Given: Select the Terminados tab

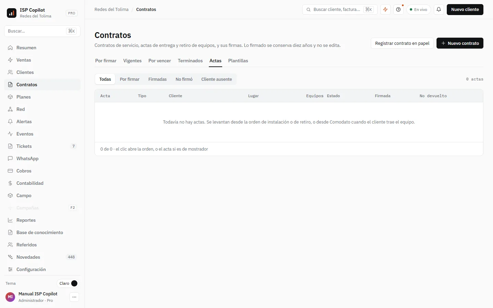Looking at the screenshot, I should 190,61.
